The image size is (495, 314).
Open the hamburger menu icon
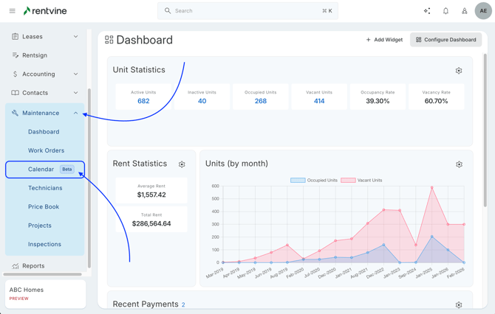click(12, 11)
